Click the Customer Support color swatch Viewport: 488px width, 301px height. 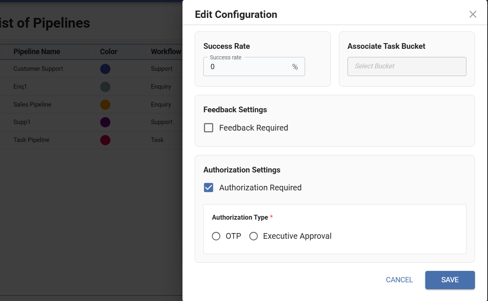click(105, 69)
